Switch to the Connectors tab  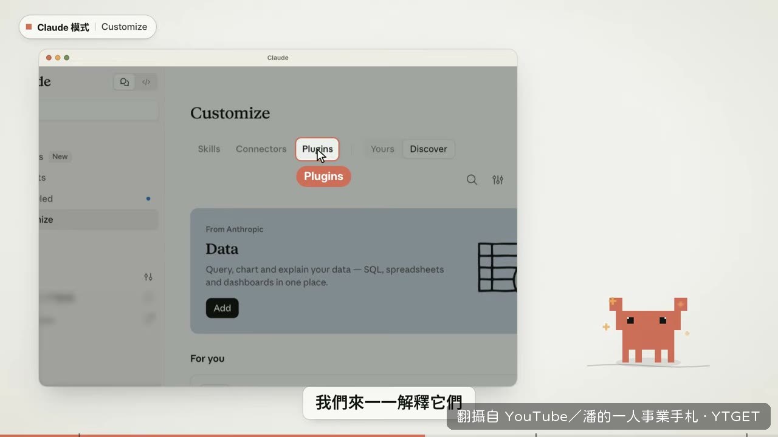[261, 149]
